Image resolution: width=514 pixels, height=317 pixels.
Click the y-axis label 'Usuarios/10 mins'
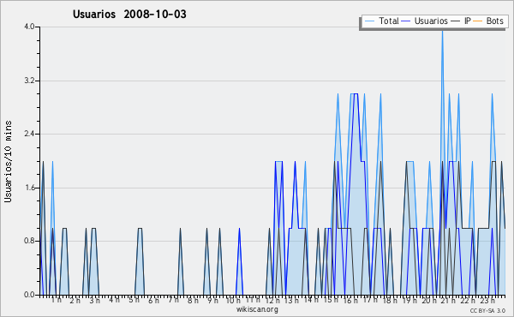pos(8,161)
